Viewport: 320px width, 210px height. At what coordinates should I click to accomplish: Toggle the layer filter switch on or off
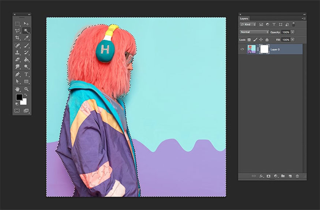[293, 24]
